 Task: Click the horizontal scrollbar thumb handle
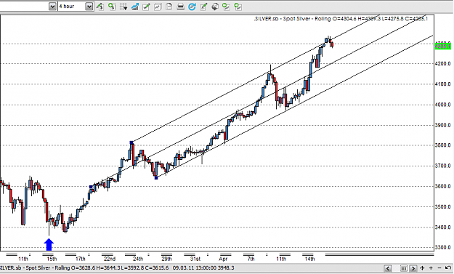click(x=404, y=268)
